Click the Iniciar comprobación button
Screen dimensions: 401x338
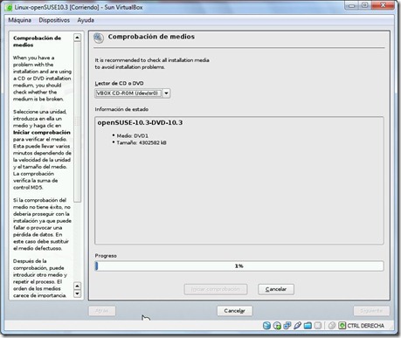216,289
